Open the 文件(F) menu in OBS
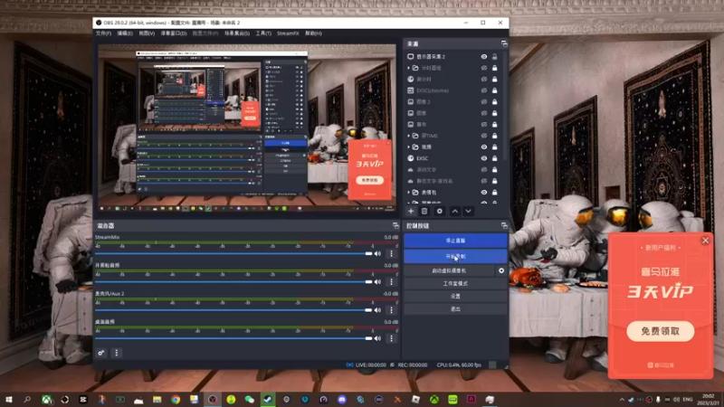The width and height of the screenshot is (724, 407). tap(103, 33)
